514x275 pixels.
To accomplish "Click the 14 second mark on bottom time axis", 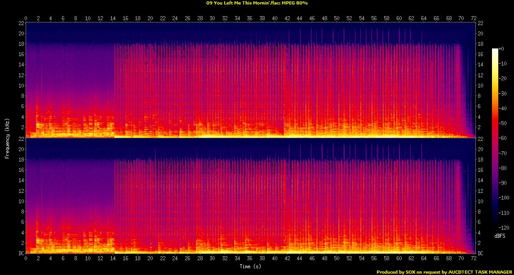I will click(x=113, y=259).
